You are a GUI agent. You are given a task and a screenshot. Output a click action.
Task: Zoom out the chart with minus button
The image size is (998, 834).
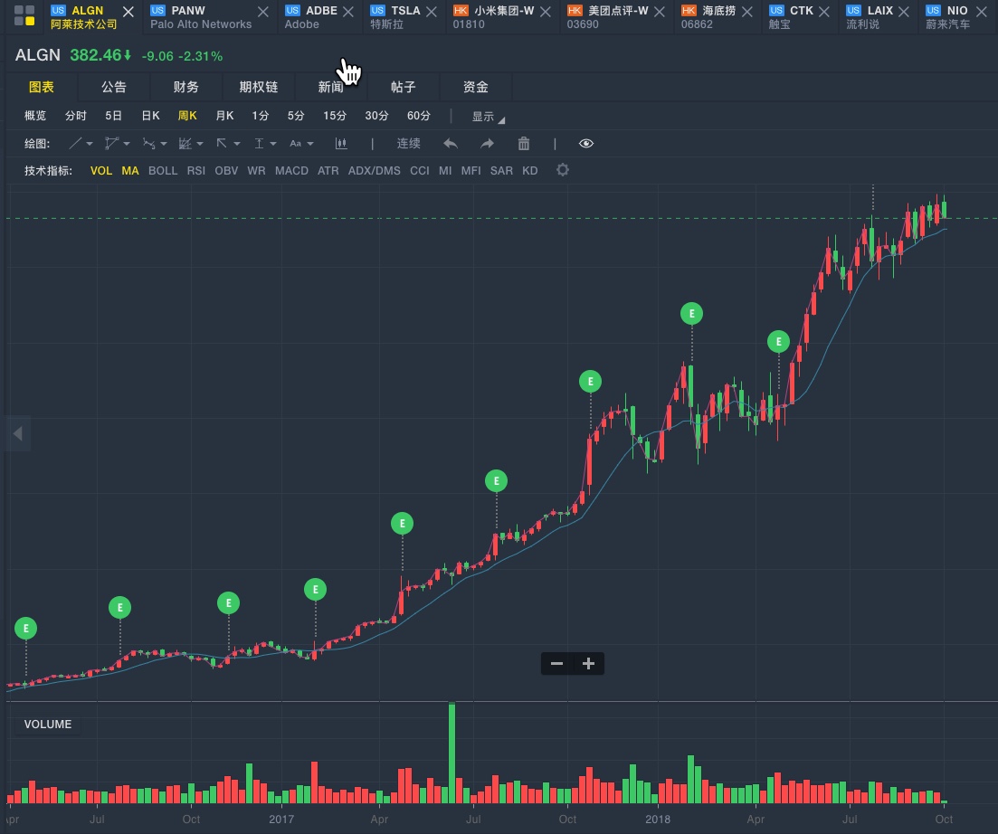click(556, 664)
